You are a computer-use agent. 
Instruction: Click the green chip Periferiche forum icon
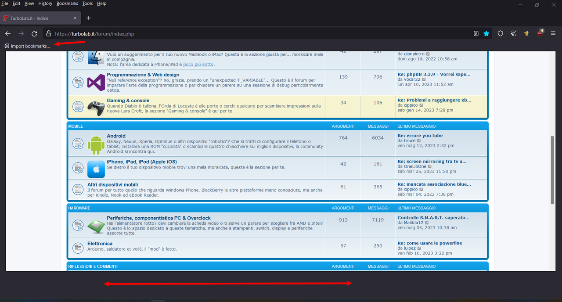(96, 226)
